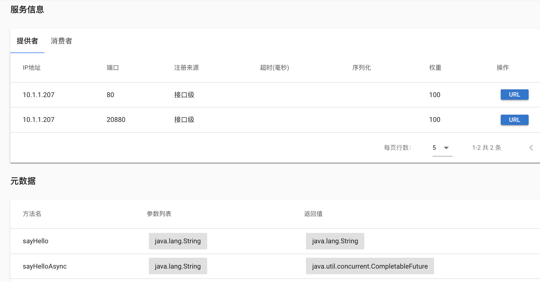The image size is (540, 282).
Task: Select the sayHello method name
Action: 35,241
